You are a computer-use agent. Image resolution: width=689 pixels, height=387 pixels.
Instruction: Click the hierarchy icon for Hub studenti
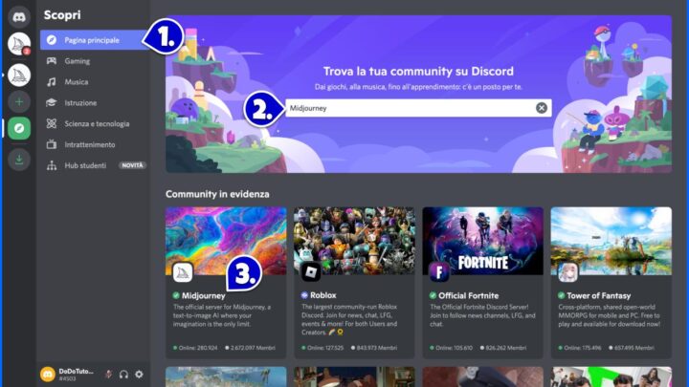pyautogui.click(x=52, y=165)
